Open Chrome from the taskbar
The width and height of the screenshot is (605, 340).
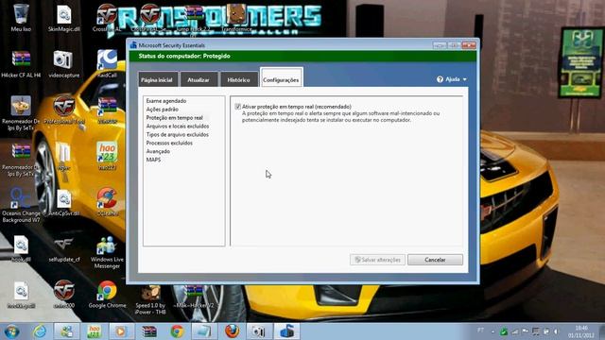(177, 331)
